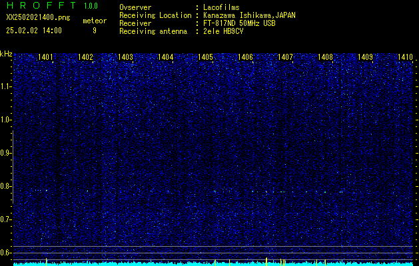Viewport: 419px width, 266px height.
Task: Click the 1410 time axis label
Action: (405, 57)
